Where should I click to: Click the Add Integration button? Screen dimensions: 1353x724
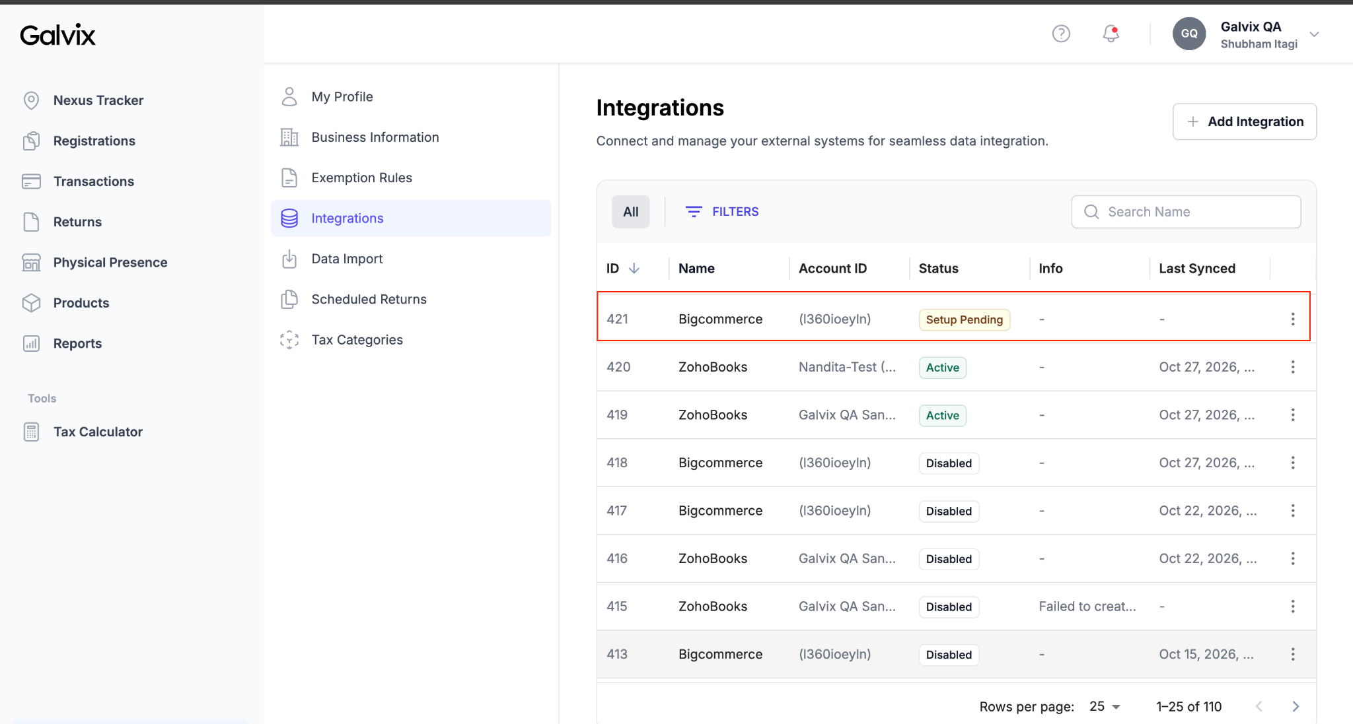tap(1245, 121)
